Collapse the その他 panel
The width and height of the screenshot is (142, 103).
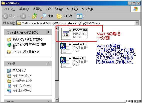click(48, 64)
